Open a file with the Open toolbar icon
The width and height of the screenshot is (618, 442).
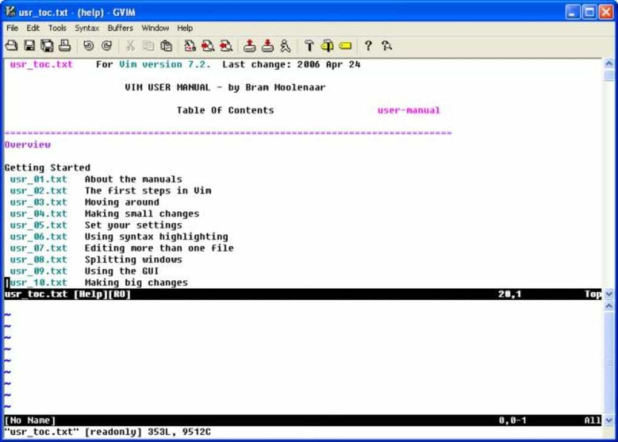(12, 45)
